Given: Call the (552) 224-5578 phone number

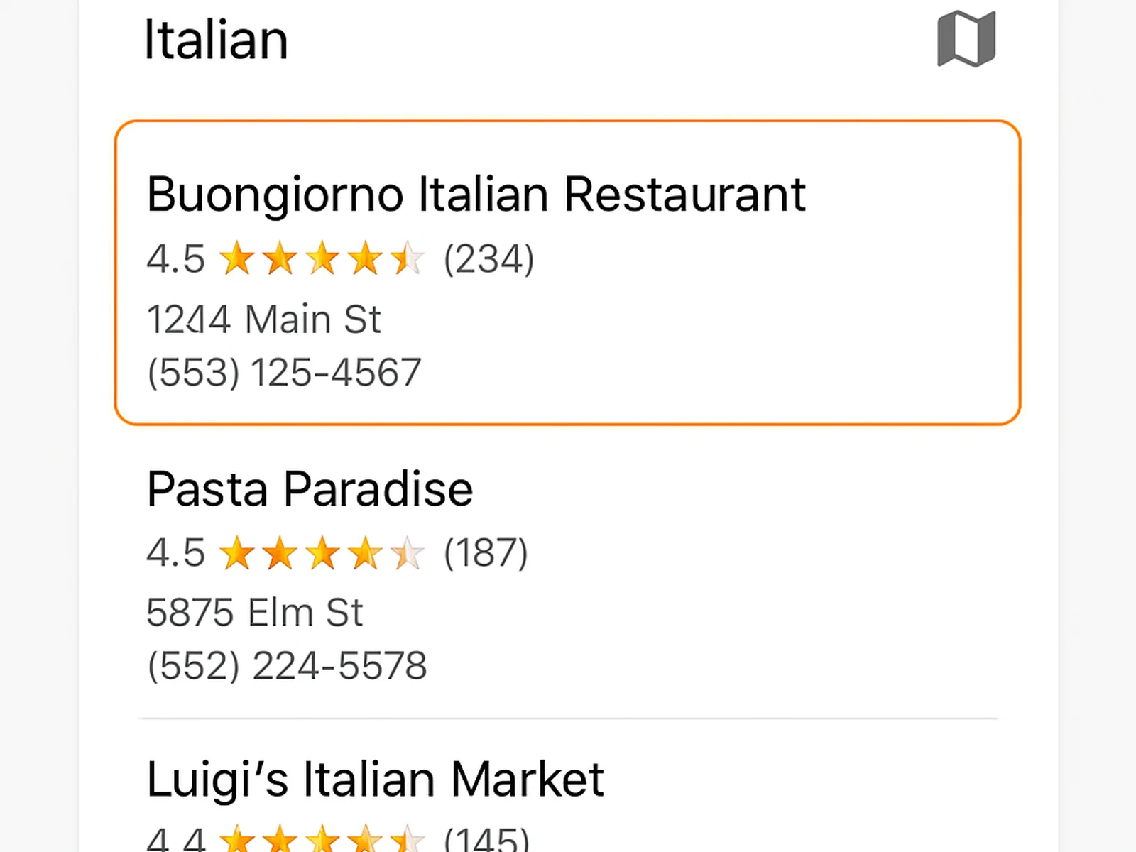Looking at the screenshot, I should click(x=286, y=665).
